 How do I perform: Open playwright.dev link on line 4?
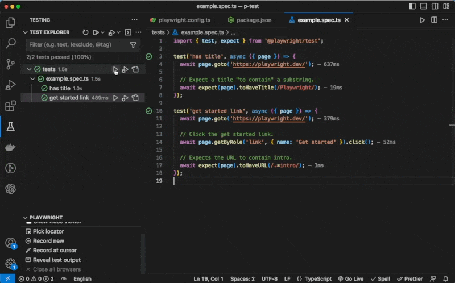[269, 64]
